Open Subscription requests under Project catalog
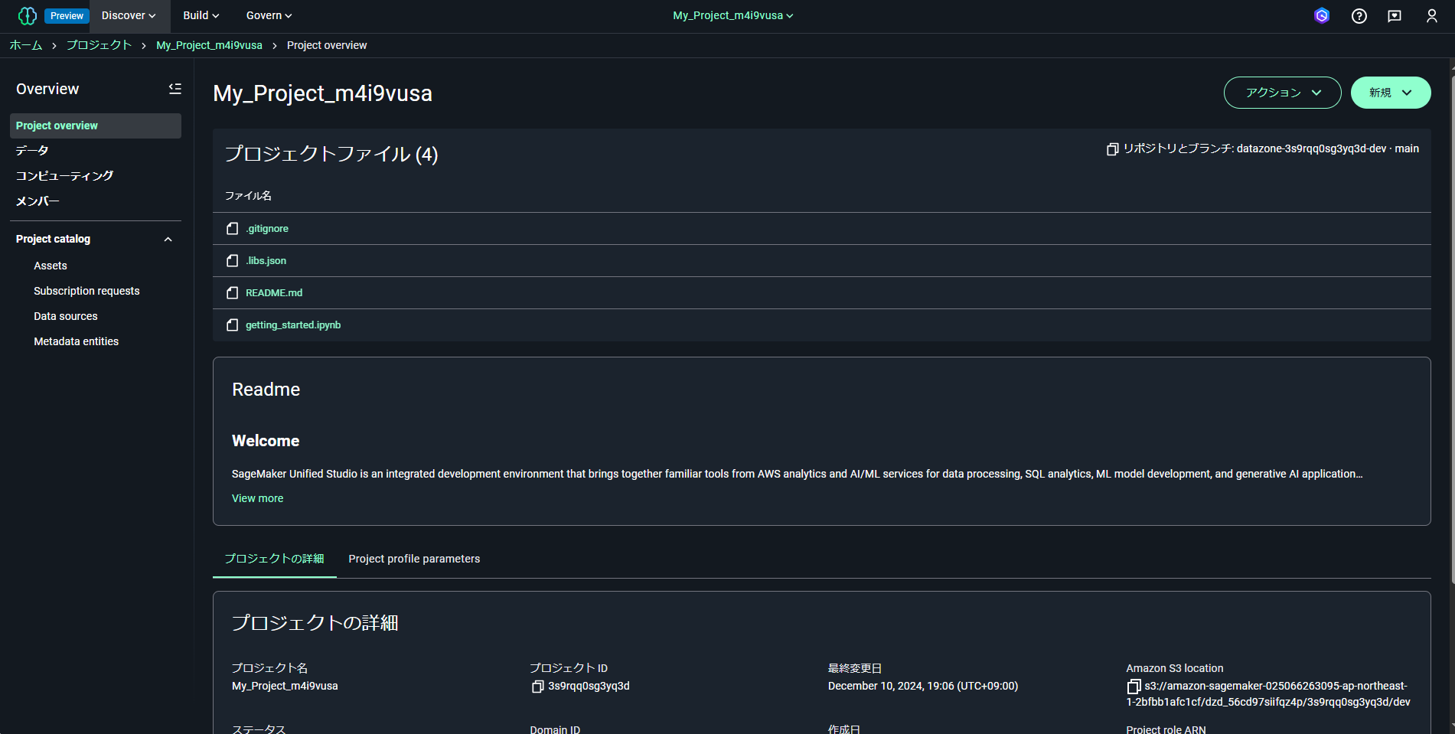 (x=86, y=291)
